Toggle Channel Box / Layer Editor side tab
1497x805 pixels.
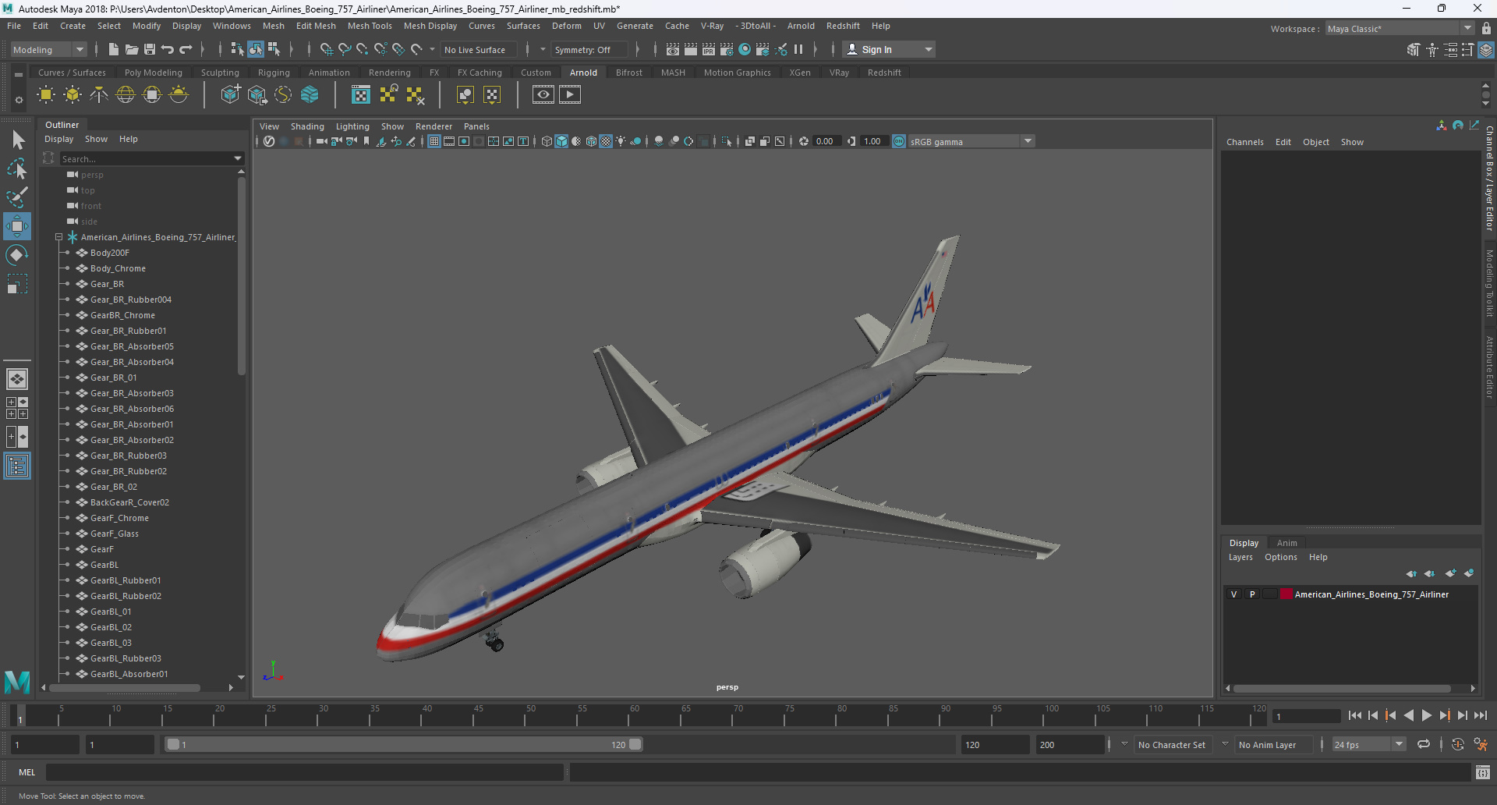pyautogui.click(x=1489, y=178)
